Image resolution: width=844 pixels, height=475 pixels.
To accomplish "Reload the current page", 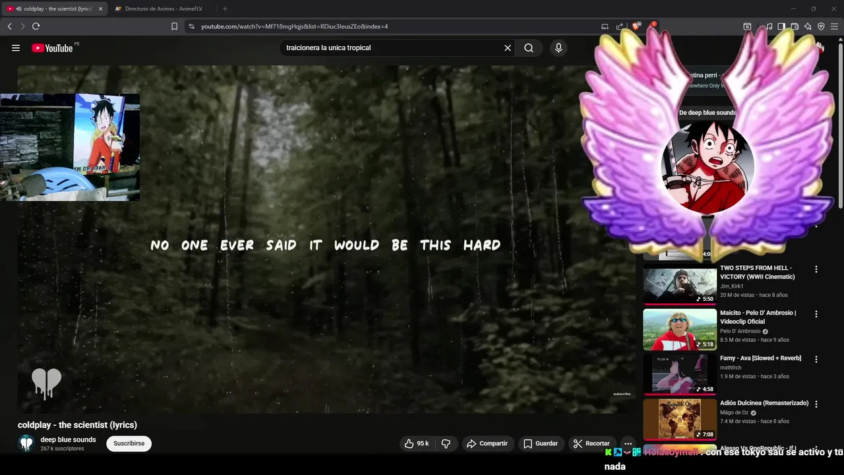I will point(36,26).
